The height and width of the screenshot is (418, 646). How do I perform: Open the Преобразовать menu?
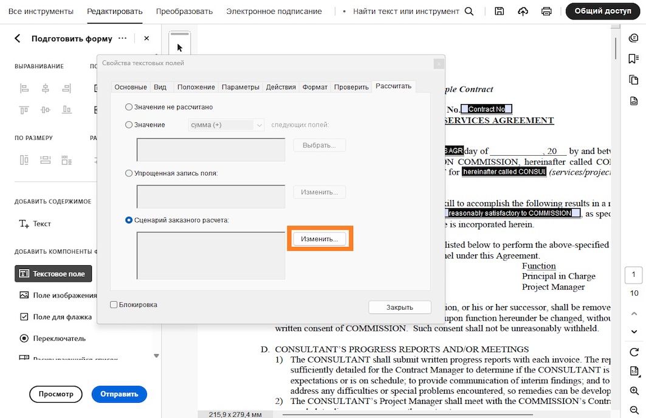(185, 11)
